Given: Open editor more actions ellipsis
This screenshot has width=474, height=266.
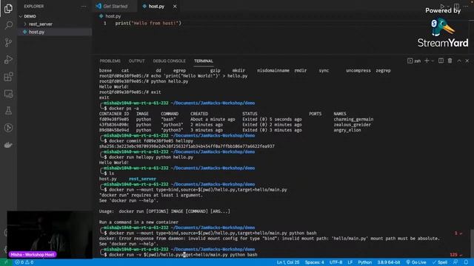Looking at the screenshot, I should (x=466, y=6).
